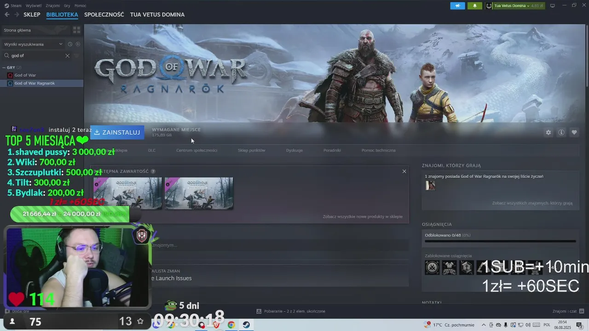Viewport: 589px width, 331px height.
Task: Click the wallet balance 4,81 zł
Action: click(537, 6)
